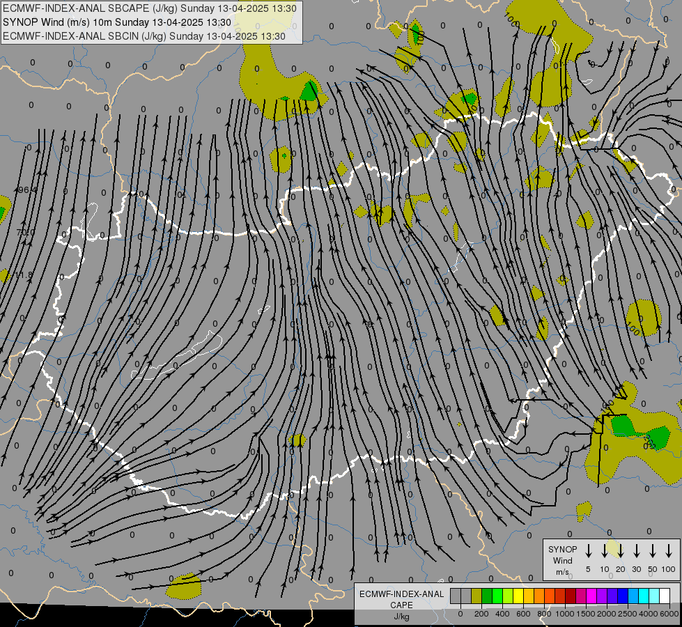Click the 5 m/s wind arrow in legend
The width and height of the screenshot is (682, 627).
tap(588, 551)
